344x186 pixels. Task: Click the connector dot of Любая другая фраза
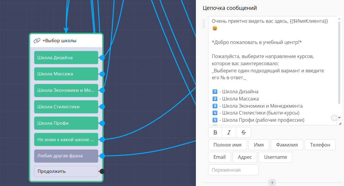[102, 156]
